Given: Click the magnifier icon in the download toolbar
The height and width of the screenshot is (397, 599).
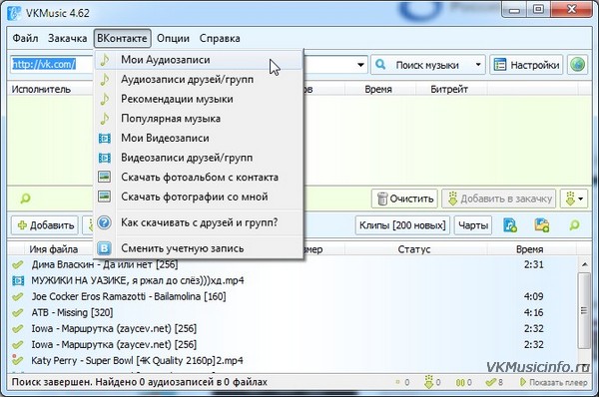Looking at the screenshot, I should (574, 225).
